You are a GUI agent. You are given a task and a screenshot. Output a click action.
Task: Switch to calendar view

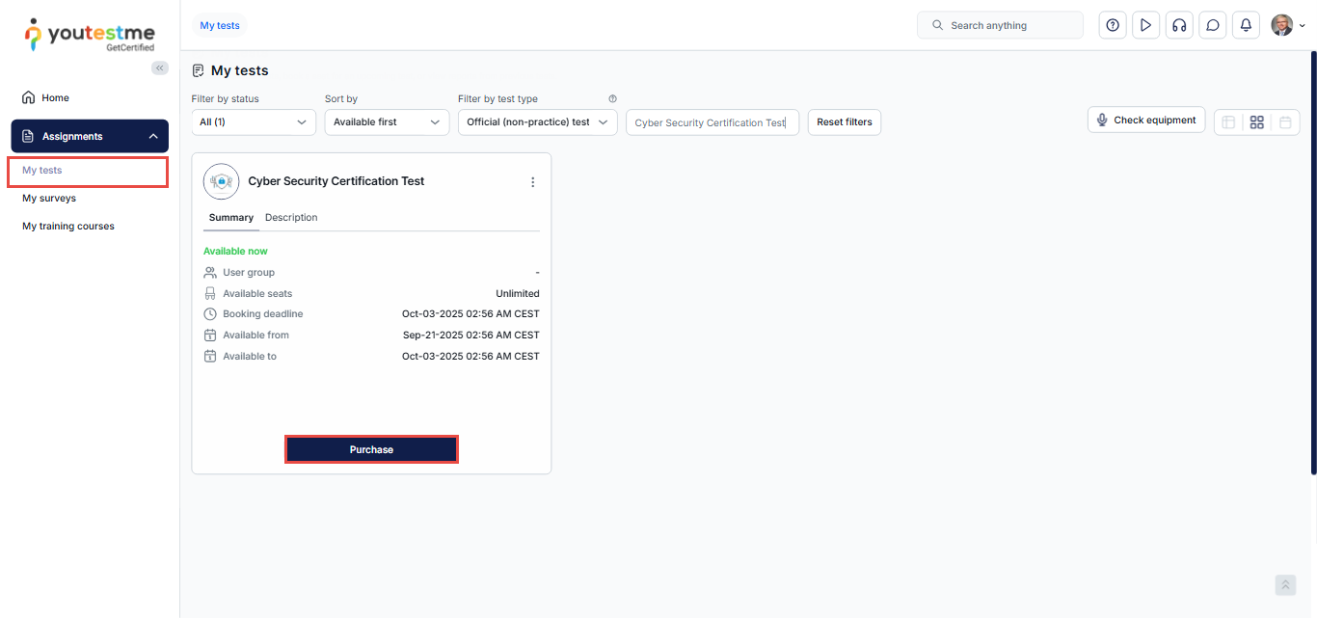(1285, 122)
